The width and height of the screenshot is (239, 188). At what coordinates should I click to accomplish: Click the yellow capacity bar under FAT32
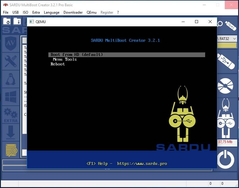pos(227,45)
